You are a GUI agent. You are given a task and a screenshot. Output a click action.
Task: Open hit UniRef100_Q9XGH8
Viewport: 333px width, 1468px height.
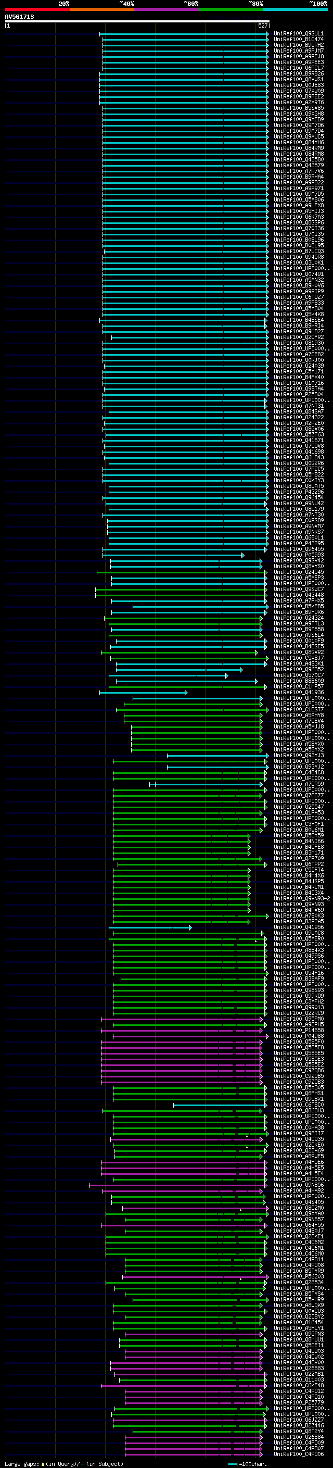(298, 114)
